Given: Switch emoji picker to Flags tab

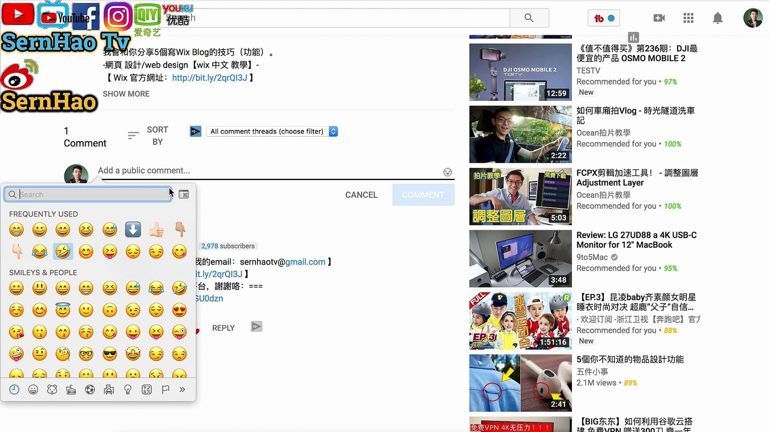Looking at the screenshot, I should [x=165, y=389].
